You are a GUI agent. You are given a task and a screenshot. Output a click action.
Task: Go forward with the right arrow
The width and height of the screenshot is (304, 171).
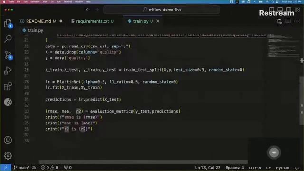(97, 9)
